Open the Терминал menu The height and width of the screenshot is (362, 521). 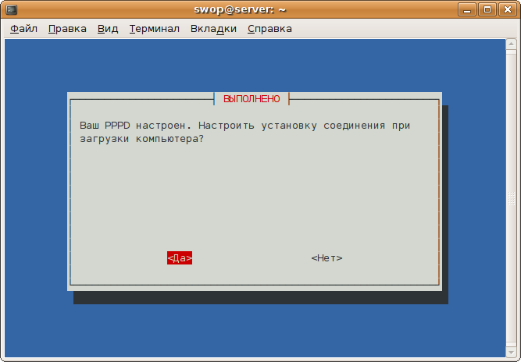(155, 29)
